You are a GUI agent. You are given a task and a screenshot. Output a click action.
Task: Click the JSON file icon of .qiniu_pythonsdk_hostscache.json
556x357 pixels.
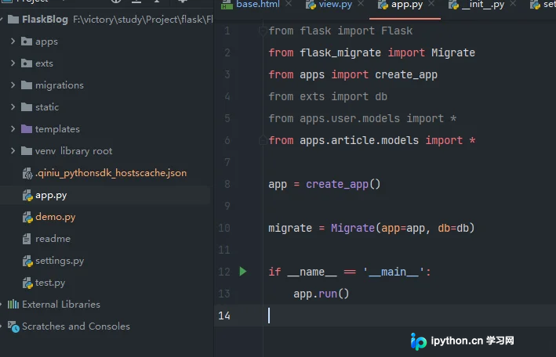pyautogui.click(x=27, y=173)
